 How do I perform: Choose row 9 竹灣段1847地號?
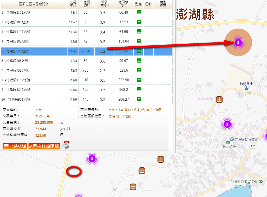(16, 90)
